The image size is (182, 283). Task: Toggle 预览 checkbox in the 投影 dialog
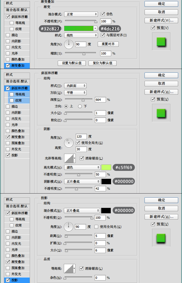(153, 224)
